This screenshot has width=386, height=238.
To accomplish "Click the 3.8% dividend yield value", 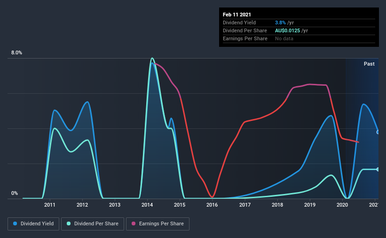I will pyautogui.click(x=280, y=22).
